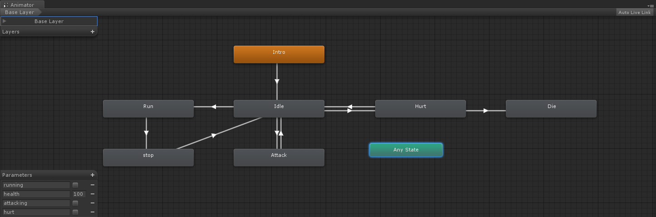Delete the attacking parameter via minus icon
656x217 pixels.
pos(93,203)
